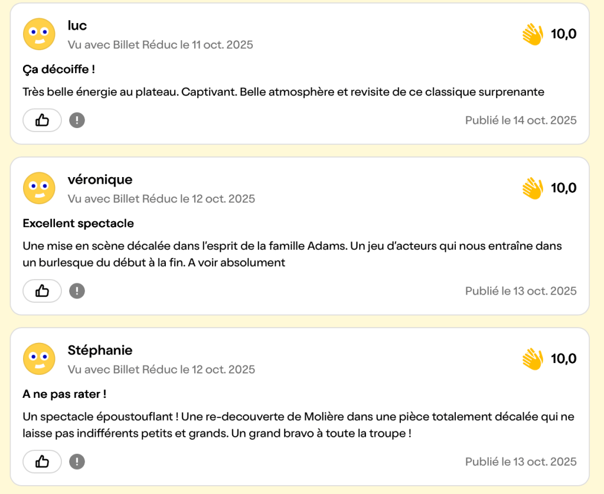Click the clapping hands icon on Stéphanie's review

tap(533, 359)
